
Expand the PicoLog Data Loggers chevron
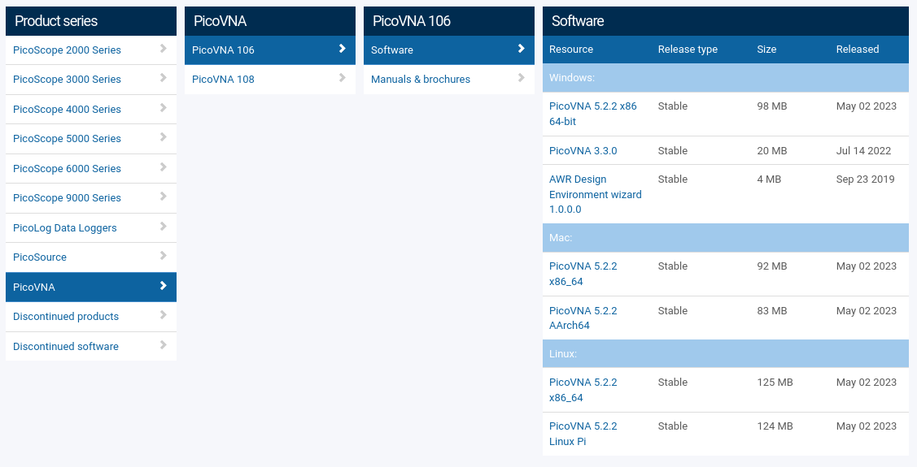click(x=164, y=226)
